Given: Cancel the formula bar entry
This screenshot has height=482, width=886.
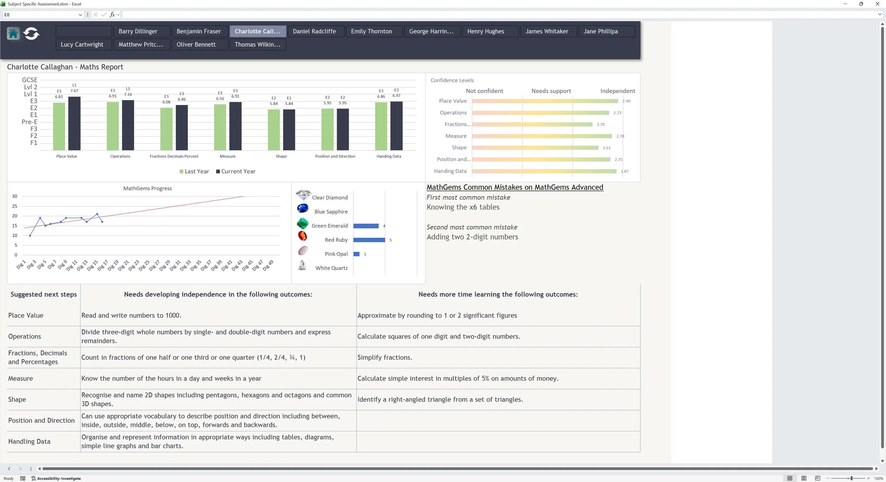Looking at the screenshot, I should click(x=95, y=15).
